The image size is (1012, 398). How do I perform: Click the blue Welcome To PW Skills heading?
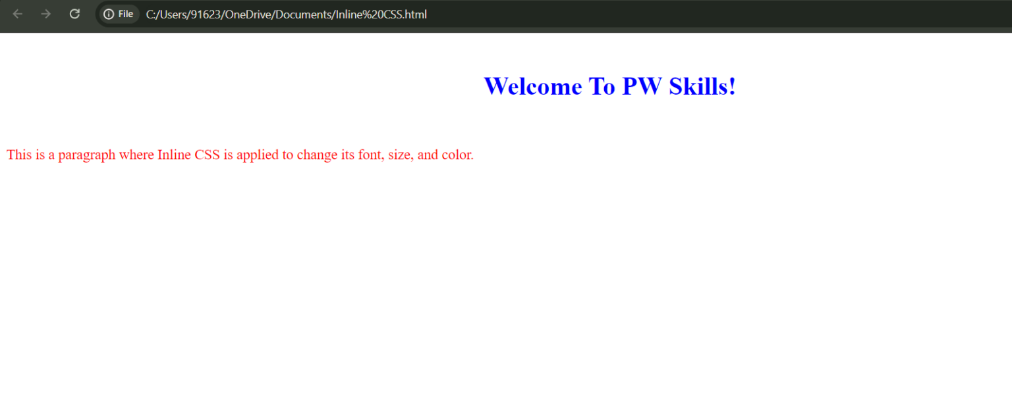click(x=609, y=86)
